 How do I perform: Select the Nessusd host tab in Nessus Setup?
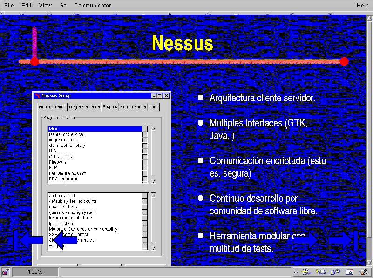coord(52,107)
